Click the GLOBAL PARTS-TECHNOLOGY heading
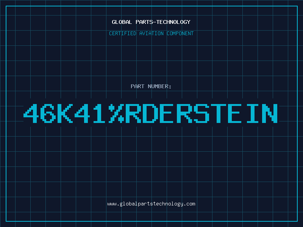The height and width of the screenshot is (227, 303). pos(151,22)
